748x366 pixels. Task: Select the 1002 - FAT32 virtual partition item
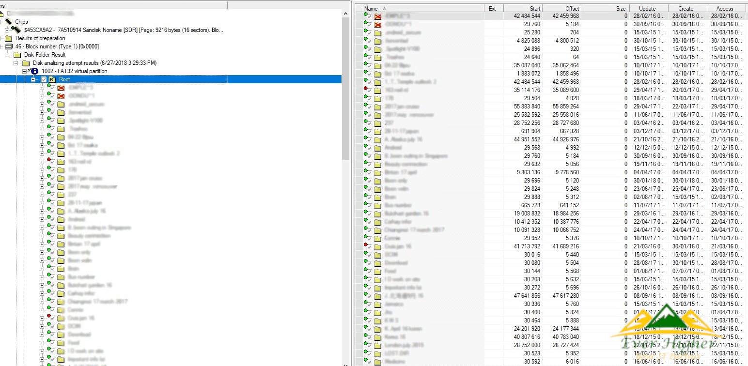click(74, 71)
